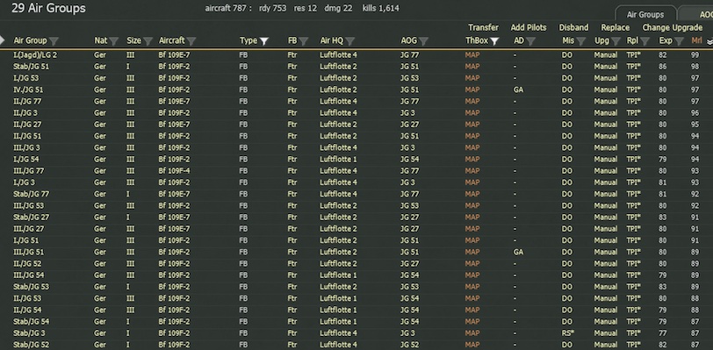Click GA air directive for III./JG 51

click(518, 252)
